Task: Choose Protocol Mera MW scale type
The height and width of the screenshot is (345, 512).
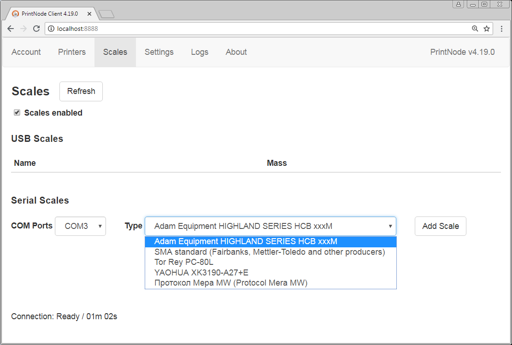Action: pyautogui.click(x=271, y=283)
